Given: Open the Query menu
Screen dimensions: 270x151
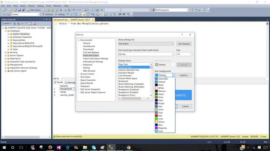Looking at the screenshot, I should coord(23,6).
